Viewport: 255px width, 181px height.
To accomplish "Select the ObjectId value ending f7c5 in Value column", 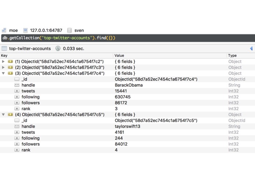I will [x=156, y=121].
